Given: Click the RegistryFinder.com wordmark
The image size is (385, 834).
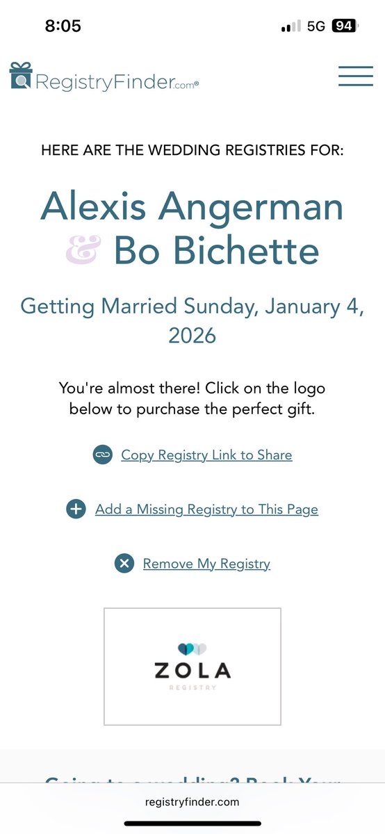Looking at the screenshot, I should tap(117, 83).
